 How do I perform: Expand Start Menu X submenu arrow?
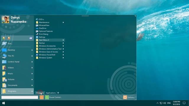[63, 40]
